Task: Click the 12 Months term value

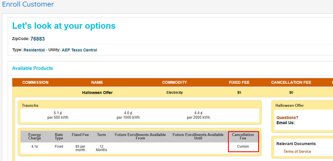Action: [x=101, y=148]
